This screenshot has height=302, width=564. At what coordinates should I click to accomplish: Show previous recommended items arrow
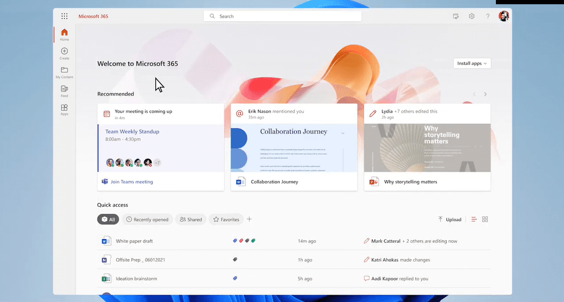click(474, 94)
